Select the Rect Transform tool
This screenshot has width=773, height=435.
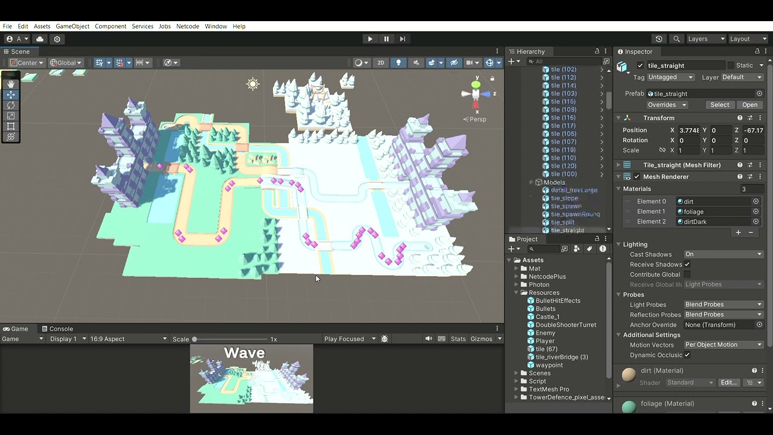pyautogui.click(x=11, y=126)
